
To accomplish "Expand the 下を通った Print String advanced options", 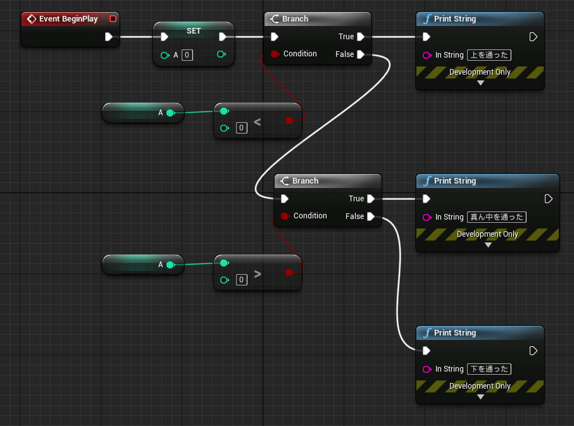I will click(480, 397).
